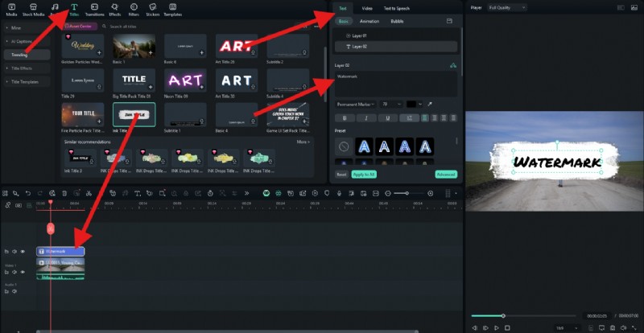Toggle text letter spacing button

(x=410, y=118)
